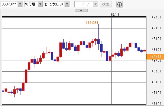Click the 148.600 axis label
Viewport: 164px width, 106px height.
coord(156,50)
